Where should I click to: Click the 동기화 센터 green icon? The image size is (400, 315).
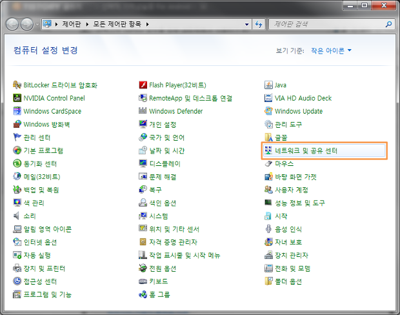(17, 163)
